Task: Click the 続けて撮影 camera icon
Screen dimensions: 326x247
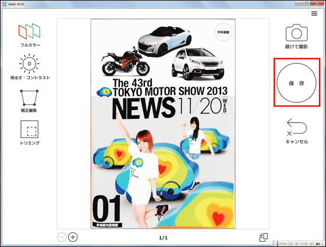Action: (x=296, y=33)
